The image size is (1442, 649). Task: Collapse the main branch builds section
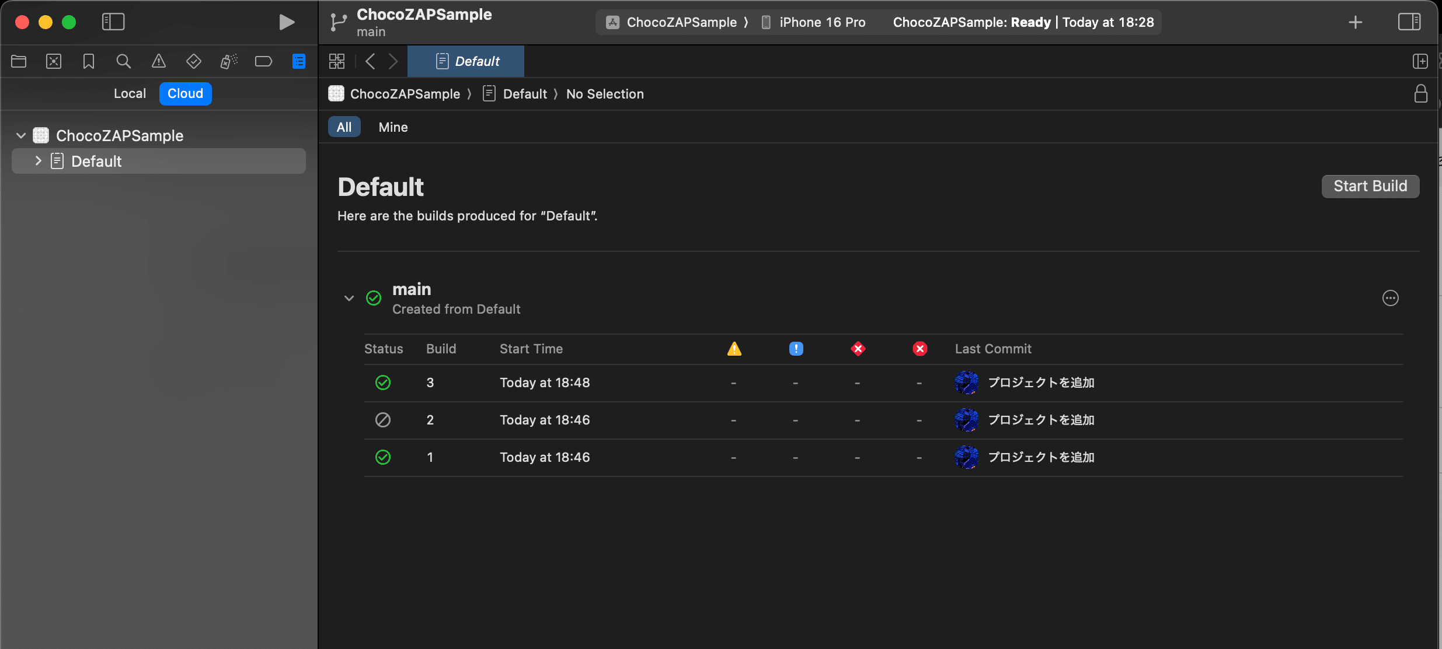349,298
